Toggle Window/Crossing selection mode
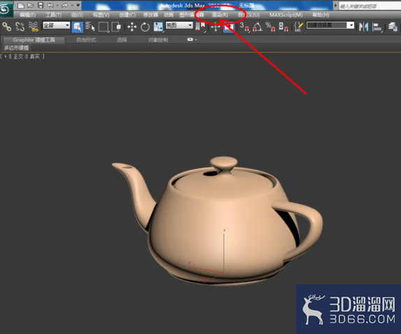Image resolution: width=401 pixels, height=334 pixels. click(x=117, y=27)
